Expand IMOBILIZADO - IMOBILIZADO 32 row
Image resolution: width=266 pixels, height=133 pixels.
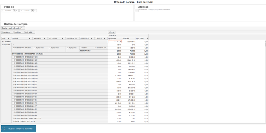[13, 88]
